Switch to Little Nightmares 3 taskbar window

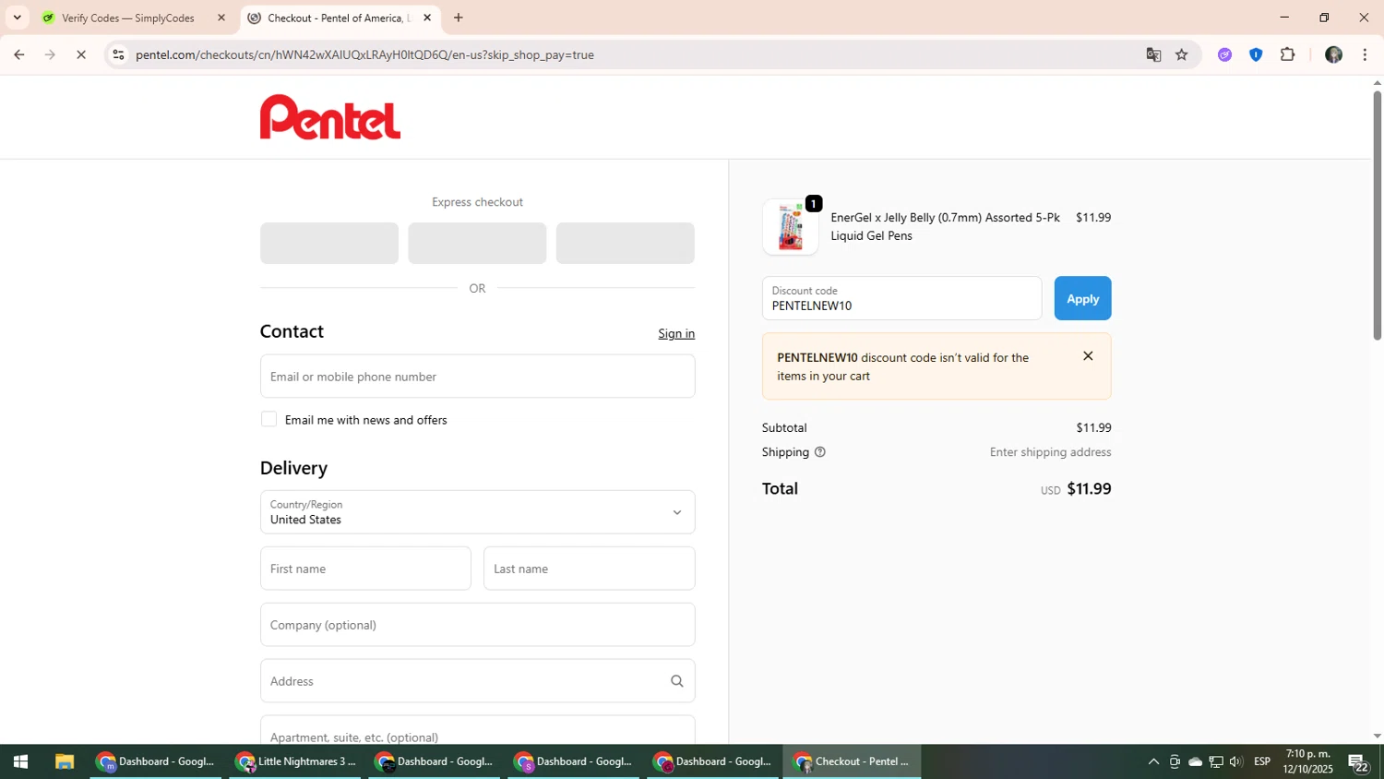295,761
